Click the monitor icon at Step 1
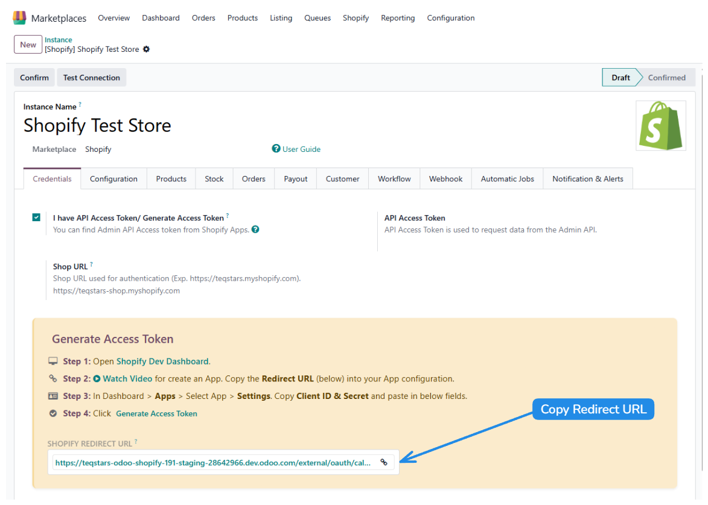The image size is (708, 505). (x=53, y=361)
